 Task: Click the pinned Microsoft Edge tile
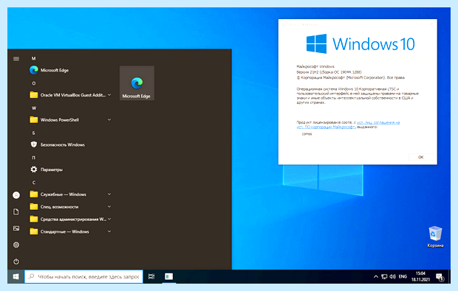click(137, 83)
